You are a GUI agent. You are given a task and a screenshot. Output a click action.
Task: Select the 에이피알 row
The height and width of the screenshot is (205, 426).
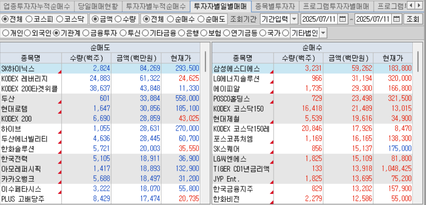312,89
